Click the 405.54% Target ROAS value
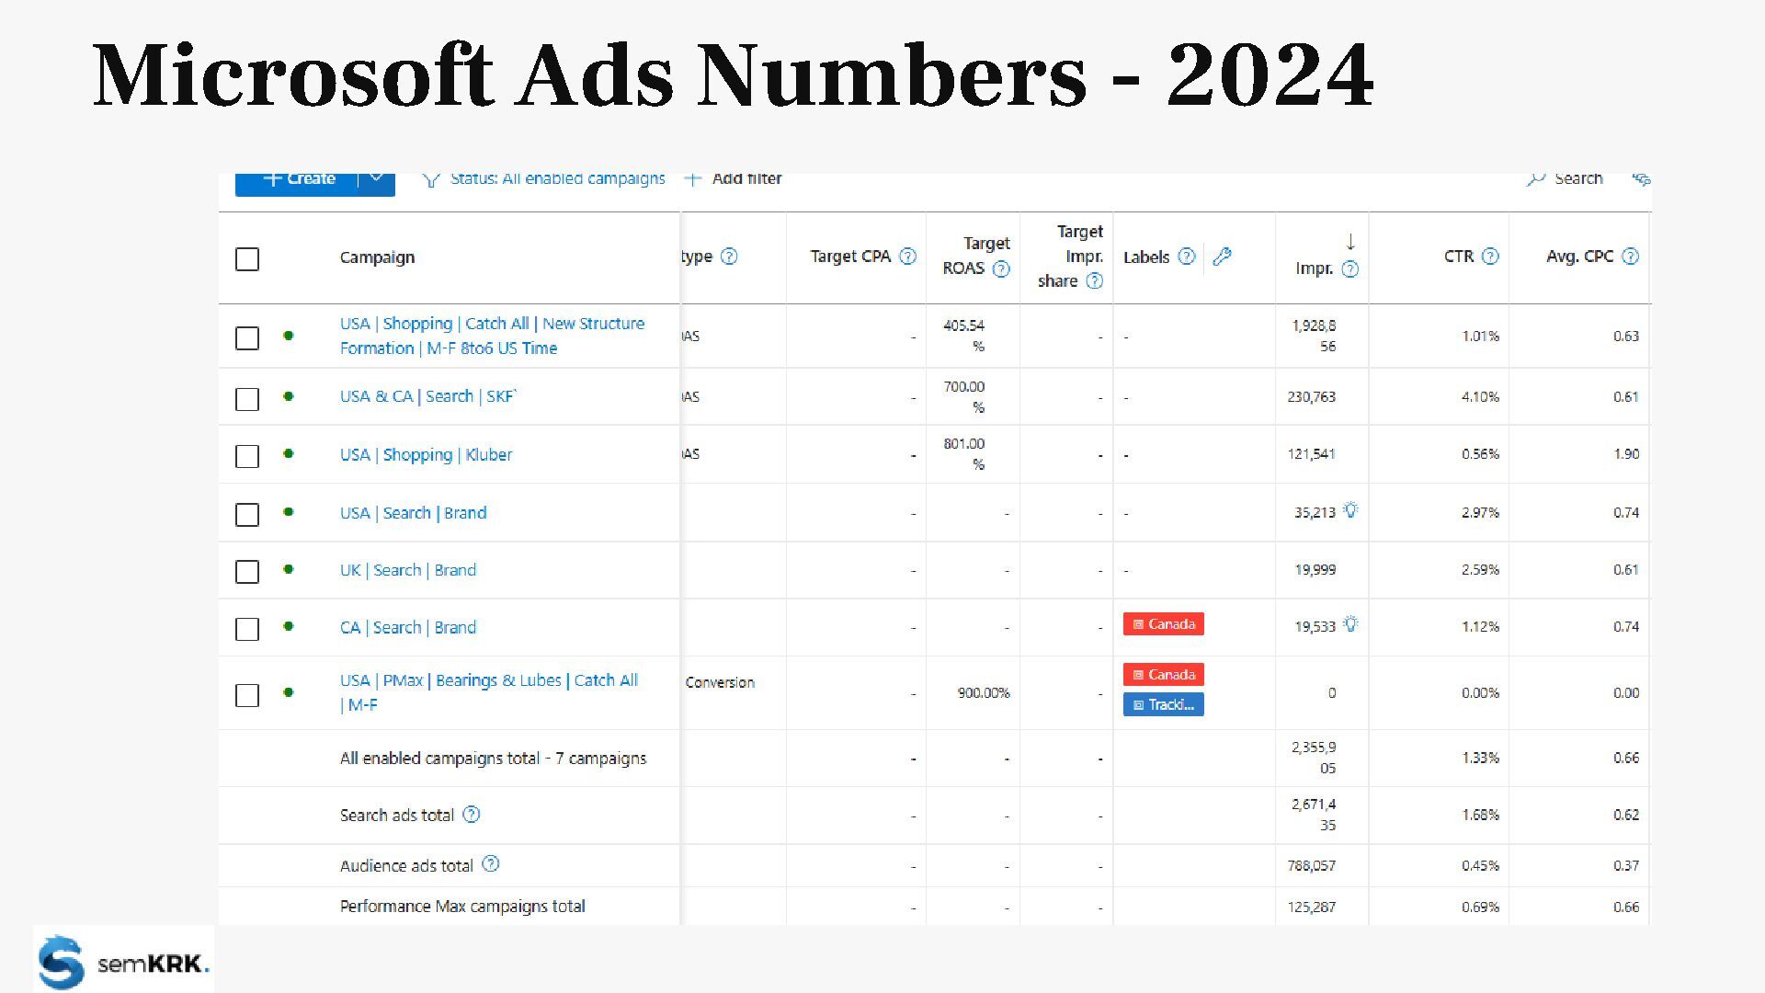The height and width of the screenshot is (993, 1765). click(964, 336)
